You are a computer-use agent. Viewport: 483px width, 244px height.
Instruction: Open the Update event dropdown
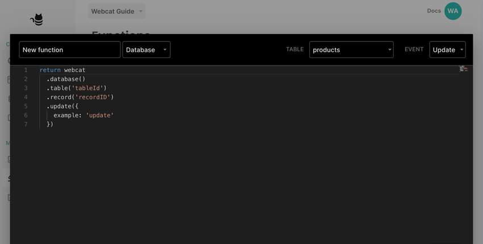[x=447, y=50]
